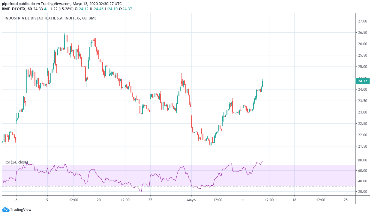Click the H:24.46 high value in header
The image size is (372, 215).
[x=96, y=9]
